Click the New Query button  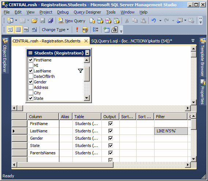[x=72, y=21]
